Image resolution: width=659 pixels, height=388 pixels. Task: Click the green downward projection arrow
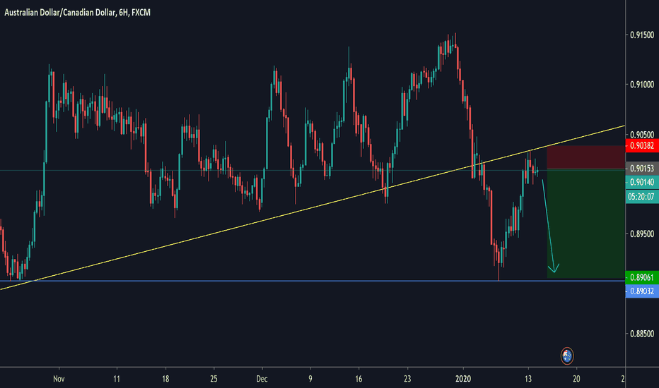549,226
